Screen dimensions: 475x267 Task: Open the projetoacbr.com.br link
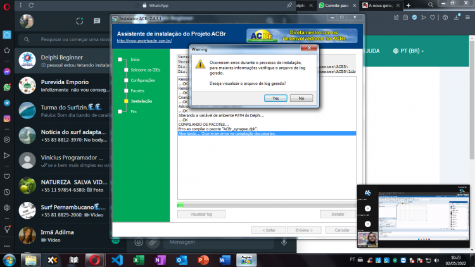click(144, 40)
